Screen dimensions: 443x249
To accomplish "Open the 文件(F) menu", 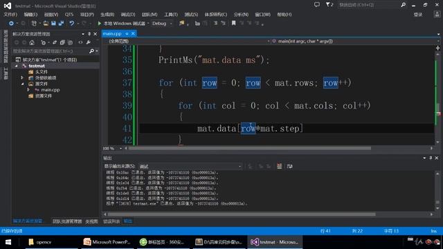I will [10, 15].
